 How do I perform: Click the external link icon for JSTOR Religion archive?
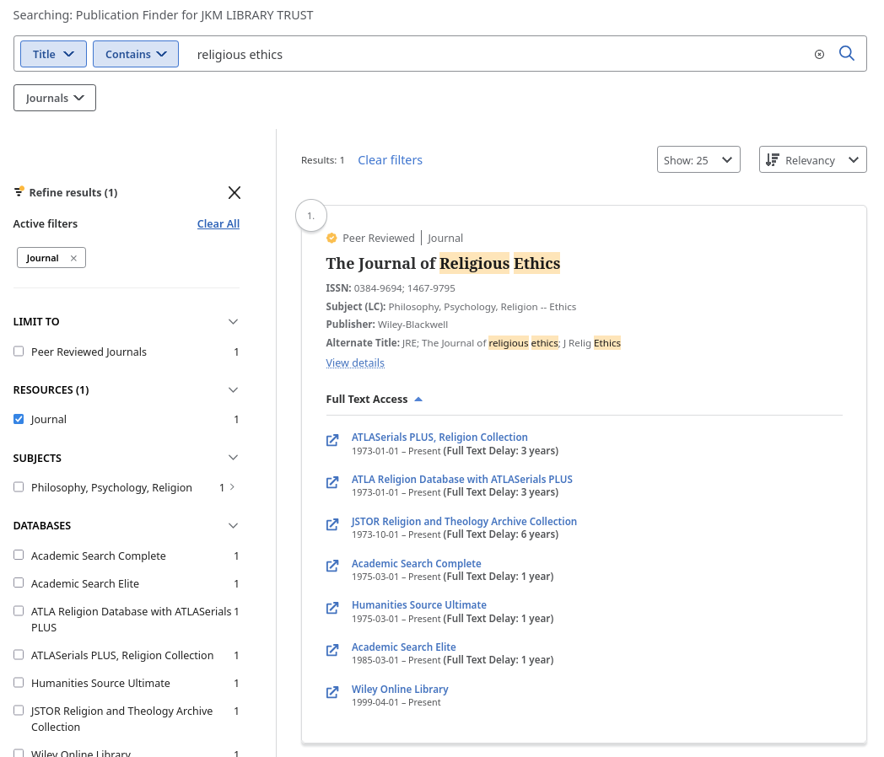[332, 524]
